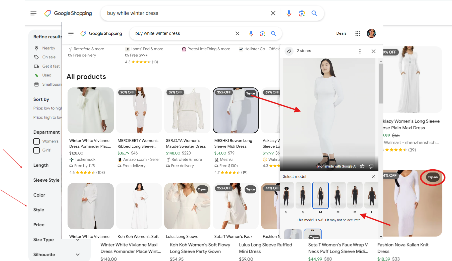Start voice search in back window search bar
Viewport: 452px width, 261px height.
[289, 13]
